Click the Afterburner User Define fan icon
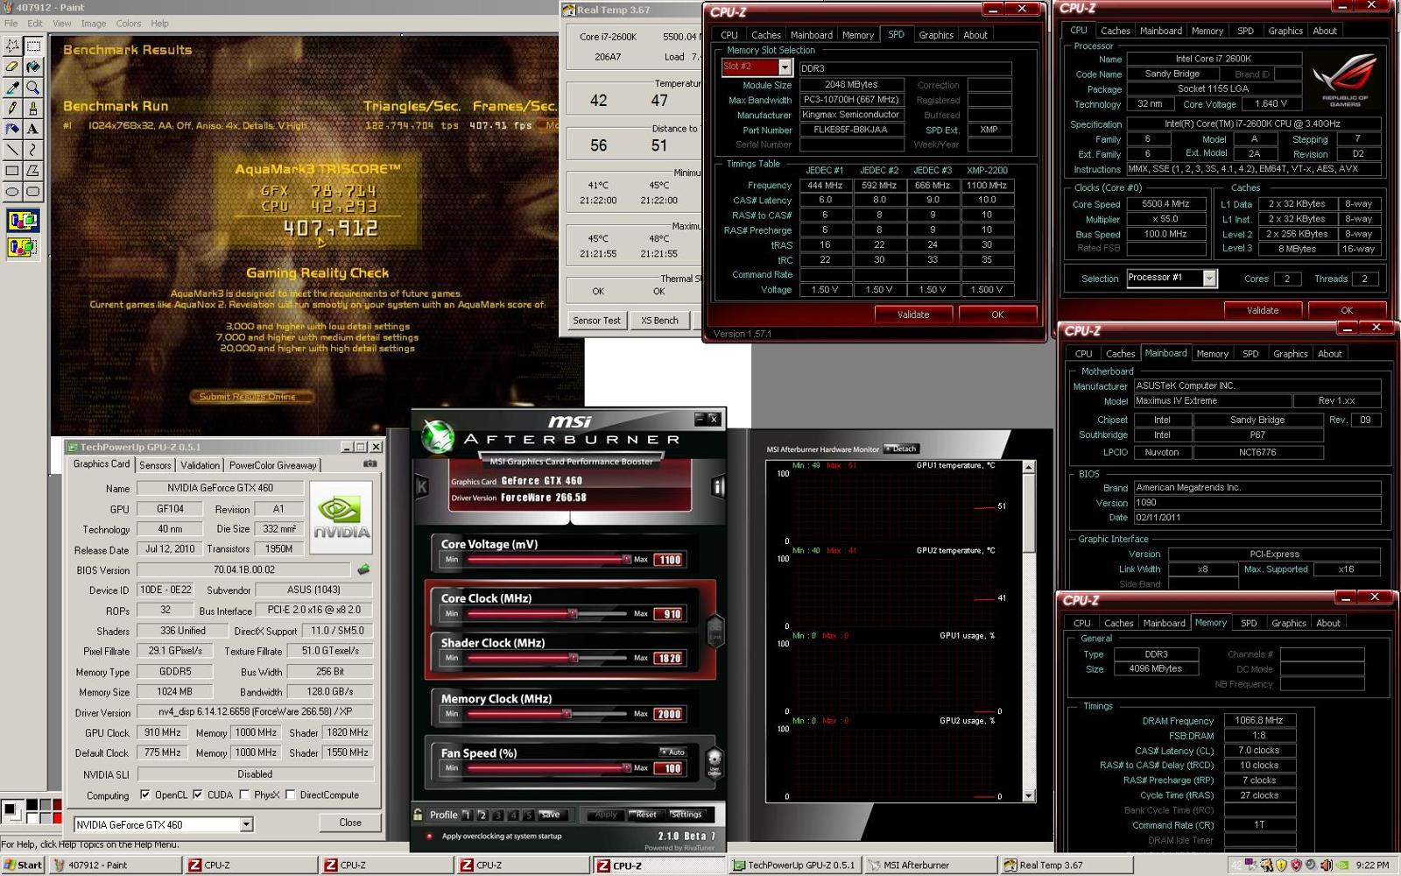Viewport: 1401px width, 876px height. tap(715, 761)
